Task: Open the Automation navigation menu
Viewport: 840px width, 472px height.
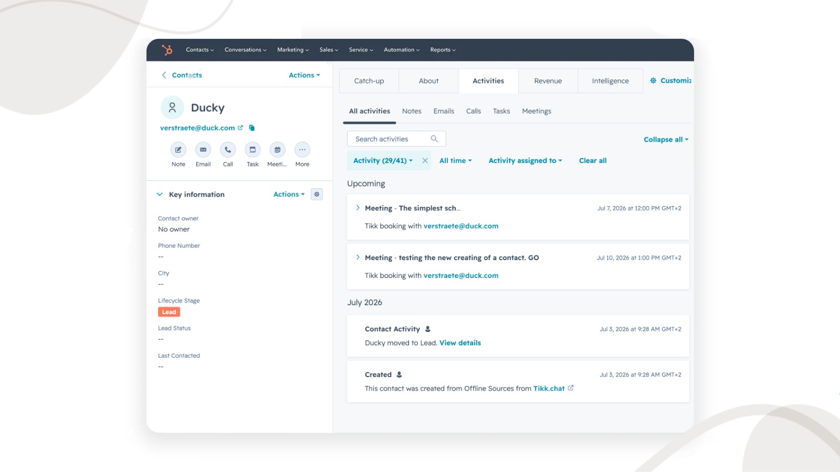Action: (402, 50)
